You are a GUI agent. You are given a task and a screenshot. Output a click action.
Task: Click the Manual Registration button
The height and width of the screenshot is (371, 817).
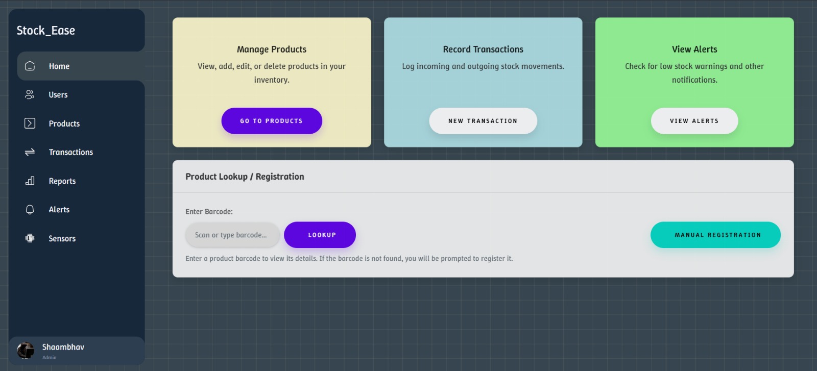pos(715,235)
